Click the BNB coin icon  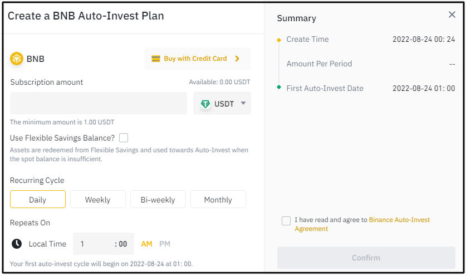tap(17, 59)
